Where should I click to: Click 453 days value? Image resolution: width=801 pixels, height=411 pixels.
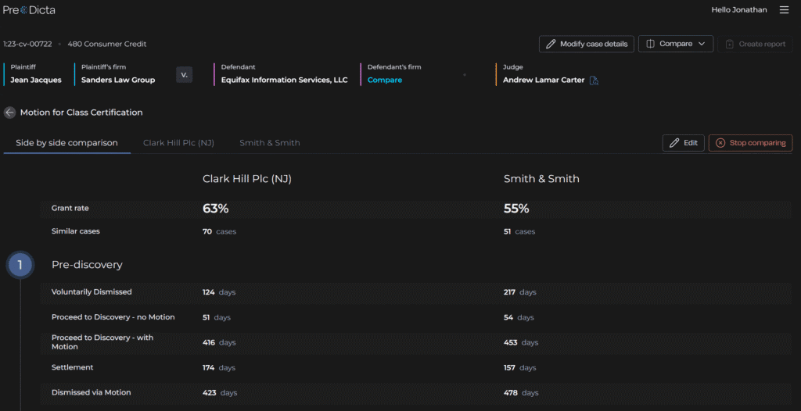521,342
